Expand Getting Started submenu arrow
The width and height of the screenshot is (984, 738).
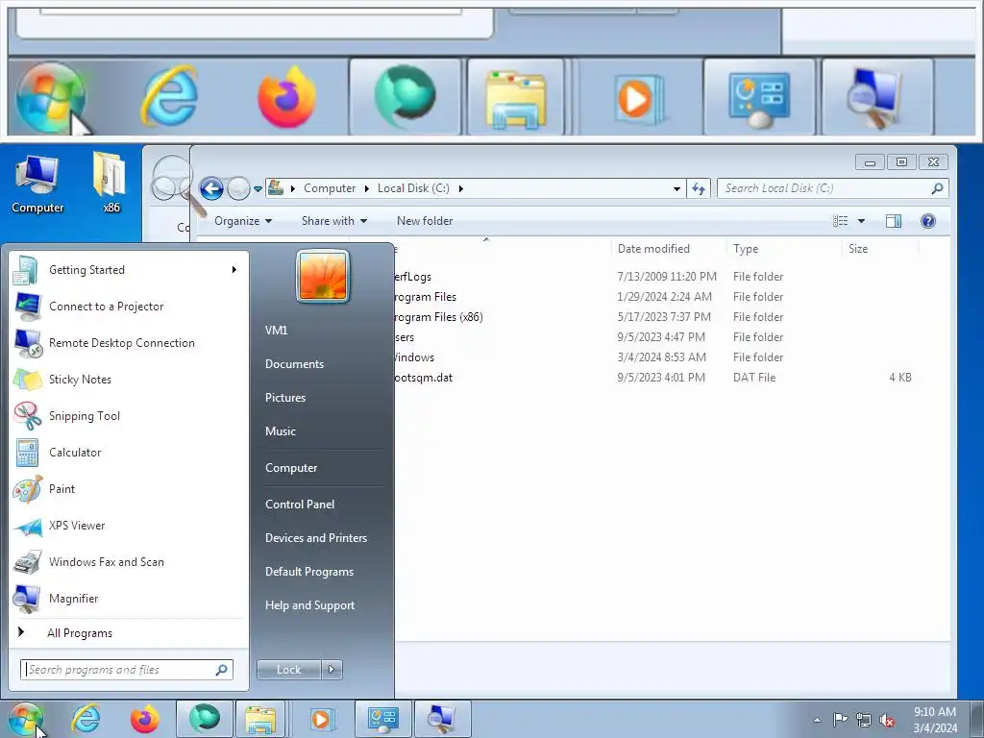pyautogui.click(x=234, y=270)
